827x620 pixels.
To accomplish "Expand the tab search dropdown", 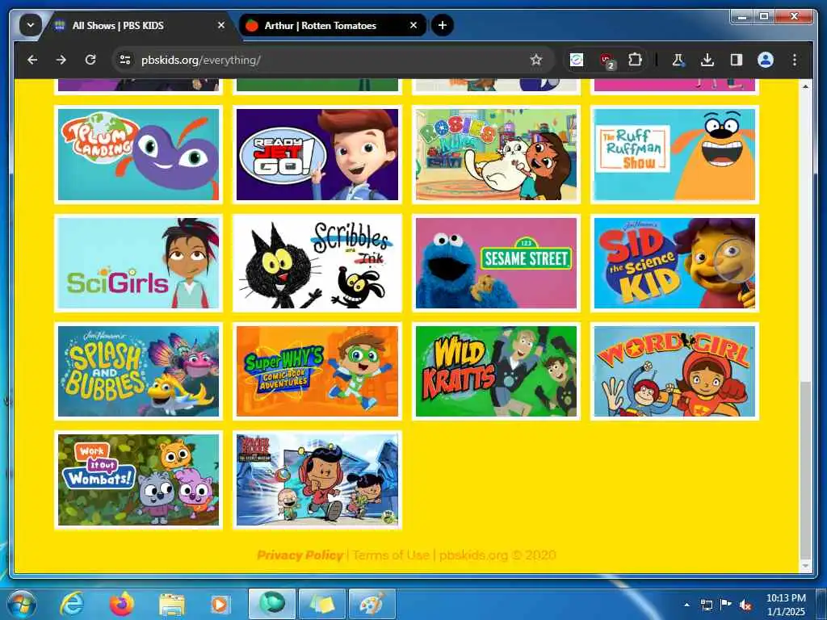I will pos(31,25).
